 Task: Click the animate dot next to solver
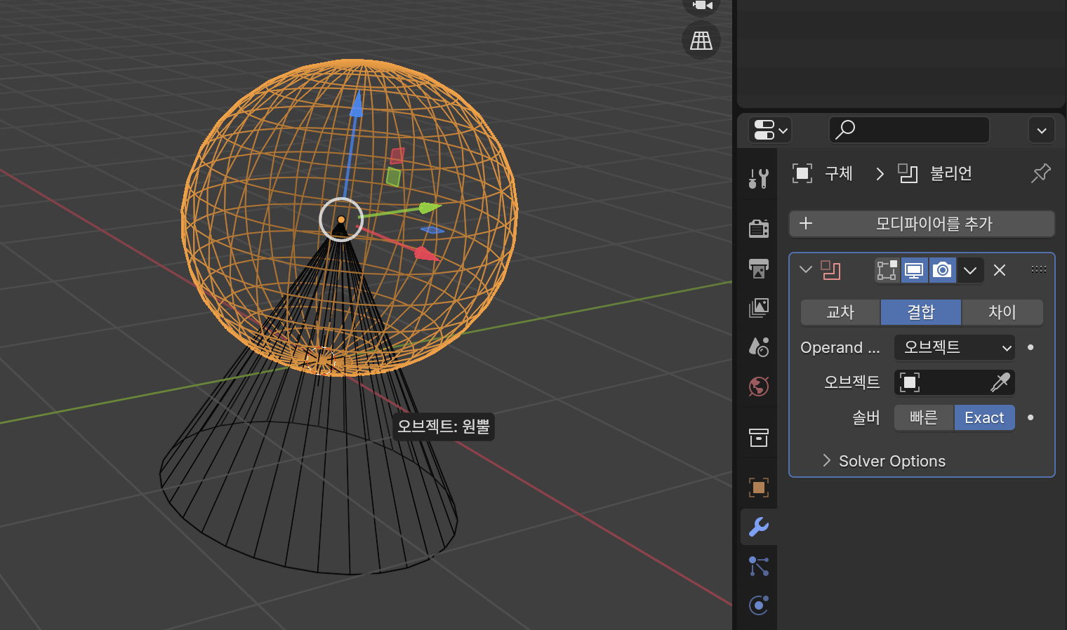(x=1030, y=417)
